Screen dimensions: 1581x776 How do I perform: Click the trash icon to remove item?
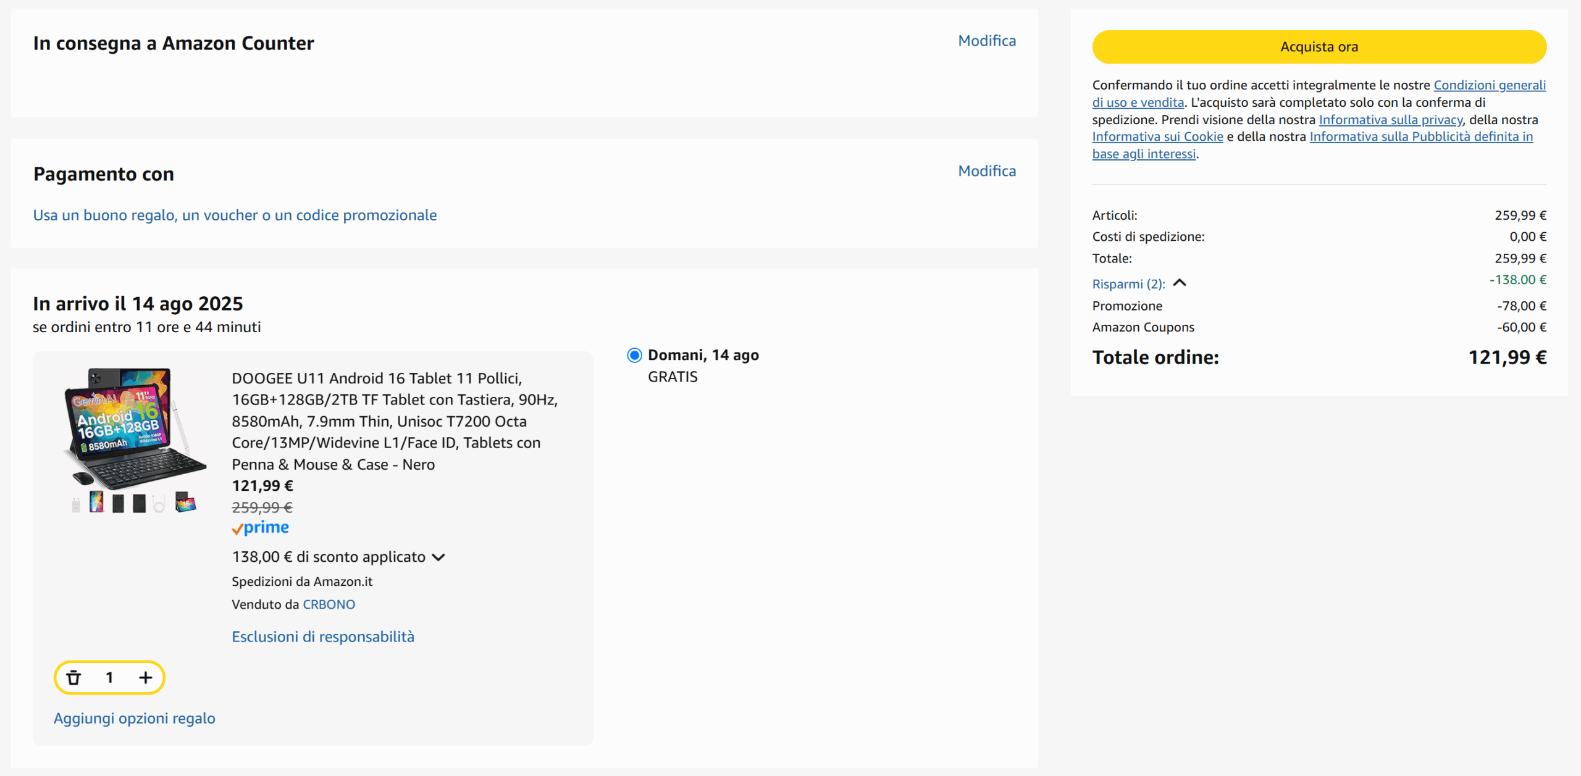coord(73,677)
